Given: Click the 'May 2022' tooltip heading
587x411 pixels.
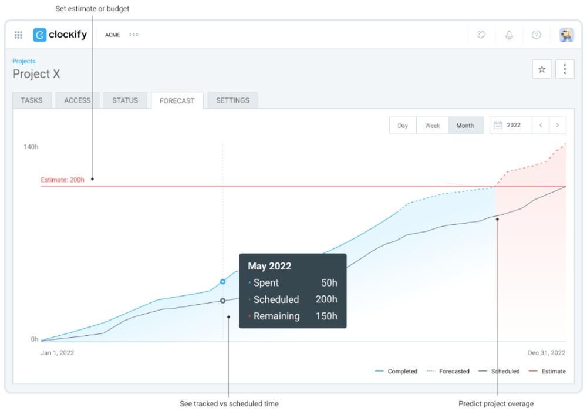Looking at the screenshot, I should pos(269,266).
